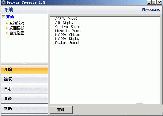The width and height of the screenshot is (163, 116).
Task: Open the 日志 navigation section
Action: click(x=24, y=89)
